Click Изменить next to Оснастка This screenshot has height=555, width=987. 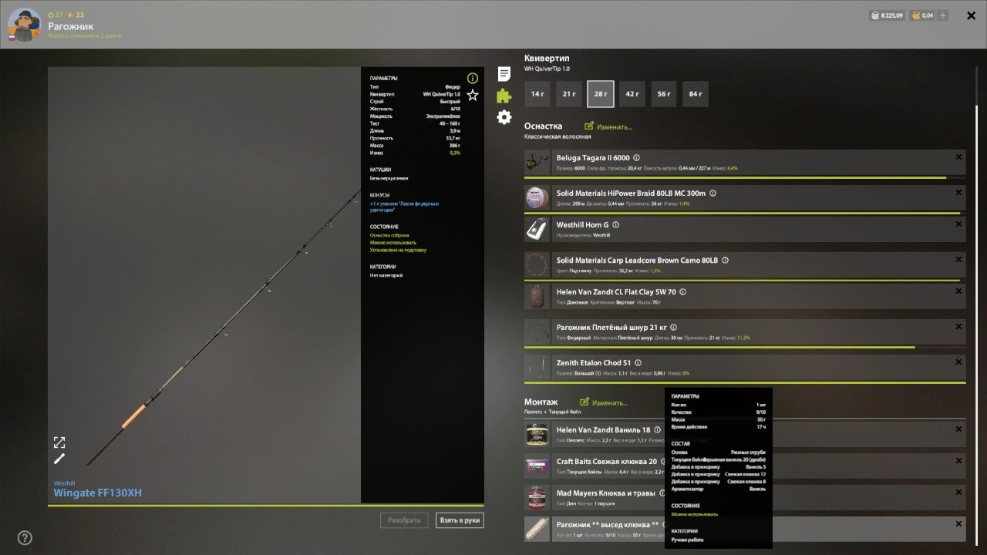point(608,126)
